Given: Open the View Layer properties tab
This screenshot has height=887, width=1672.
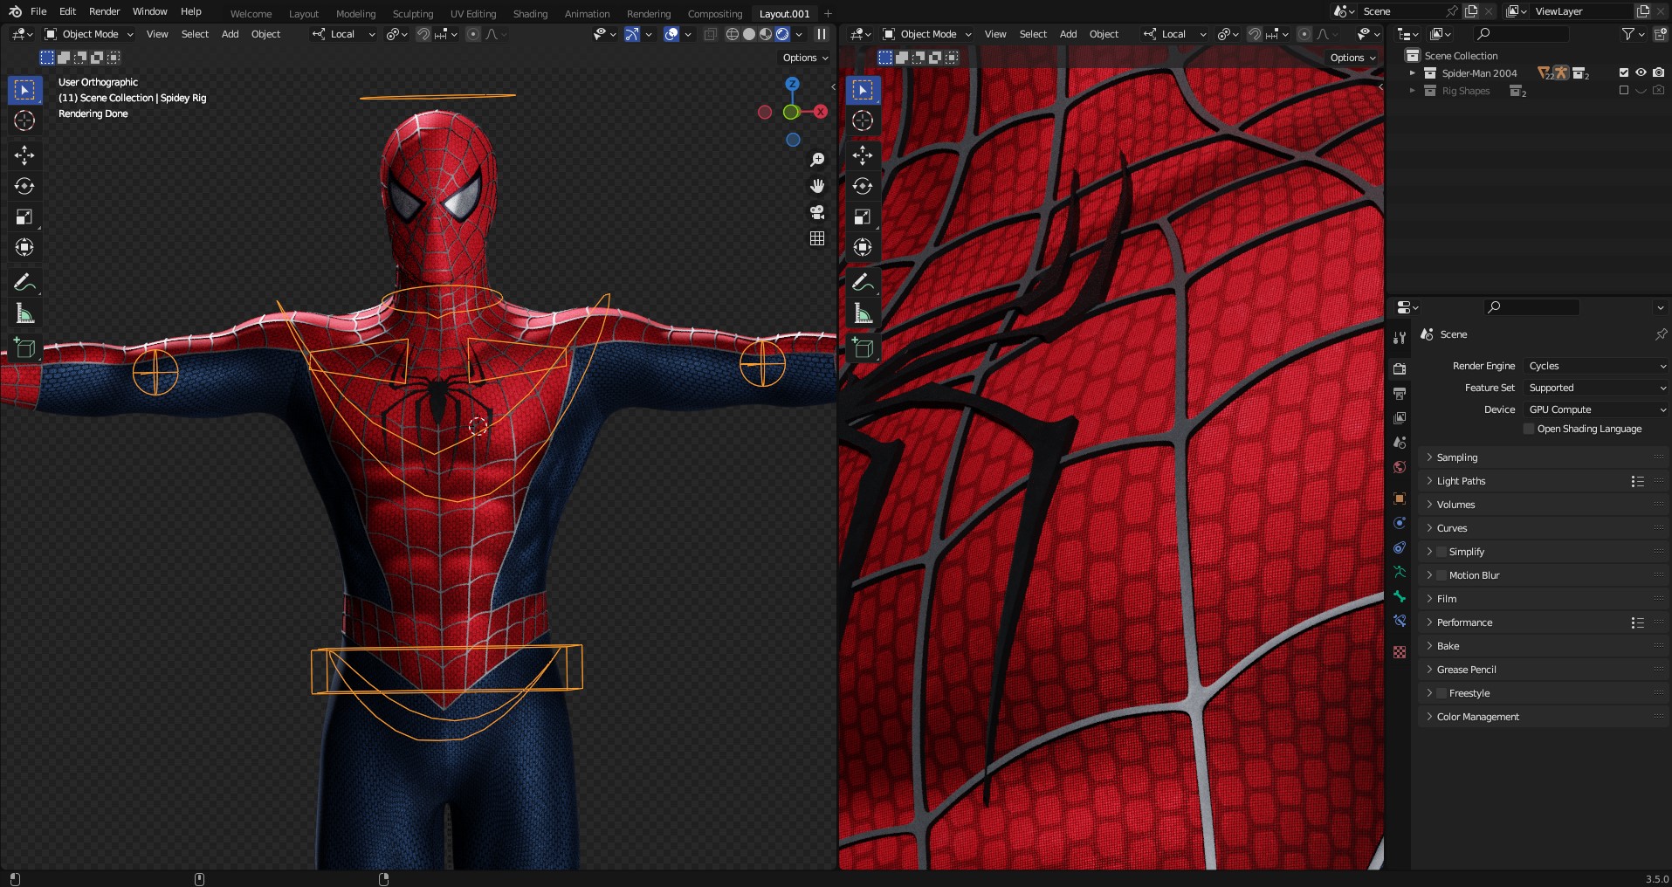Looking at the screenshot, I should (1400, 418).
